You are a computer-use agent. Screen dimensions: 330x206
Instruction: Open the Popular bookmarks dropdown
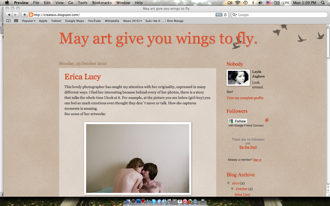click(29, 21)
